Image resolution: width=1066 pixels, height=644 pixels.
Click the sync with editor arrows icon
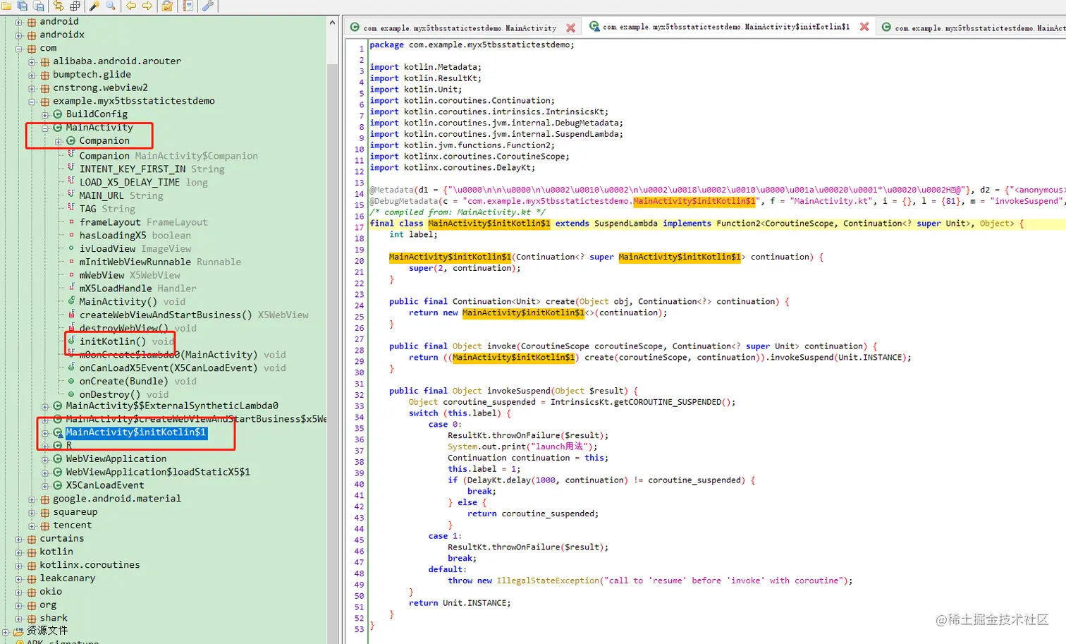pos(59,6)
